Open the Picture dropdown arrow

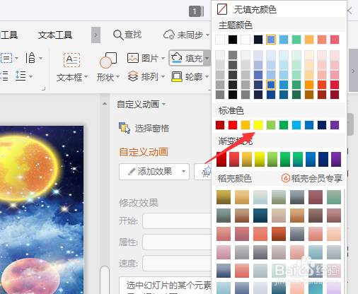tap(163, 58)
